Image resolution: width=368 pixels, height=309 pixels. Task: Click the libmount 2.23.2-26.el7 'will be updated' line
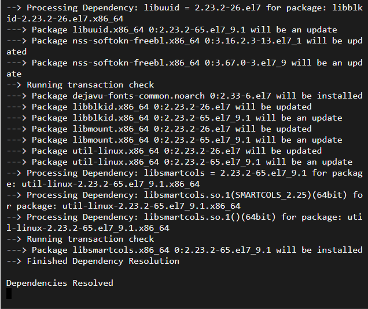click(x=159, y=129)
